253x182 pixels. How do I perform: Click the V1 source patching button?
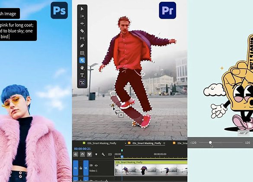pos(76,168)
